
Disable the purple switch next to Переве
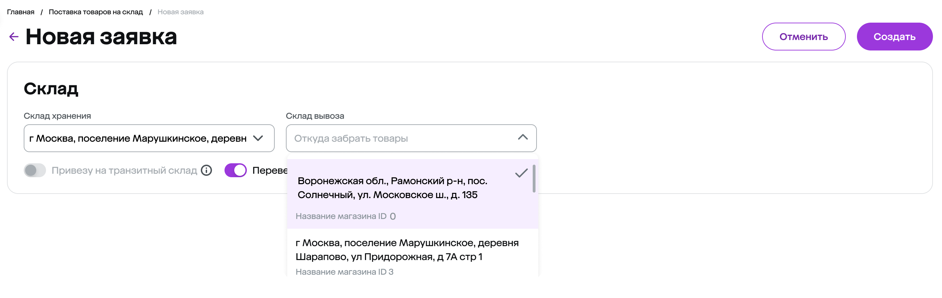click(x=236, y=171)
